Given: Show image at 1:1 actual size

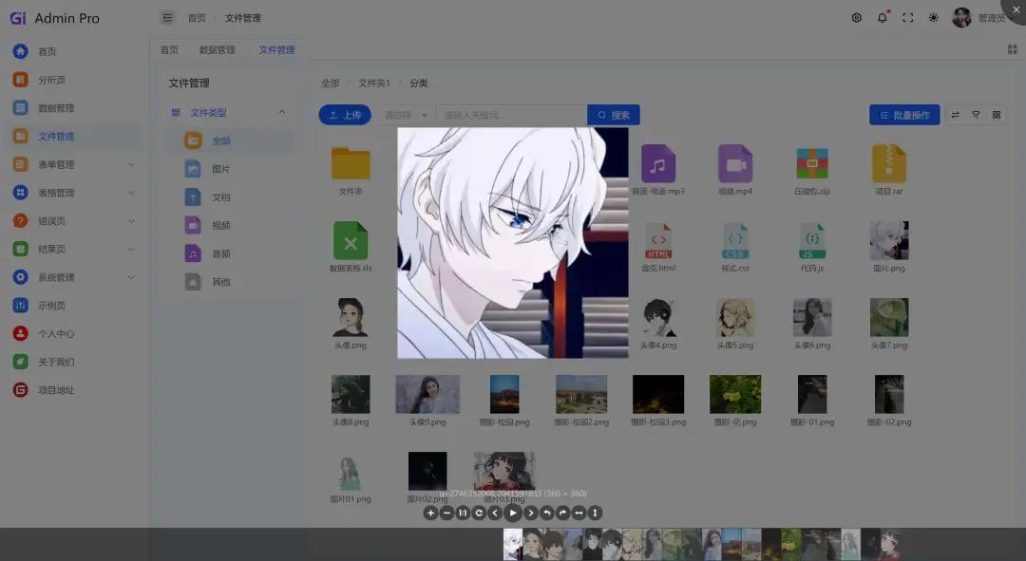Looking at the screenshot, I should point(463,514).
